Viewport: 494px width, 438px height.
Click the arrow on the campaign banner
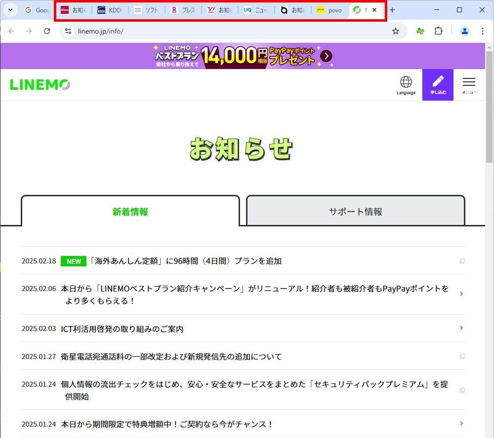click(327, 56)
